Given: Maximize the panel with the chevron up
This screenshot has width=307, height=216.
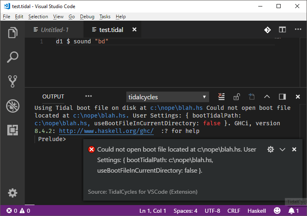Looking at the screenshot, I should [267, 96].
